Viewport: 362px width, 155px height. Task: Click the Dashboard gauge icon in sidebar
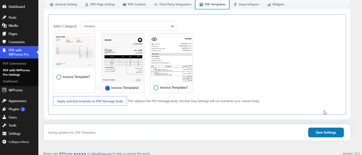pyautogui.click(x=4, y=7)
